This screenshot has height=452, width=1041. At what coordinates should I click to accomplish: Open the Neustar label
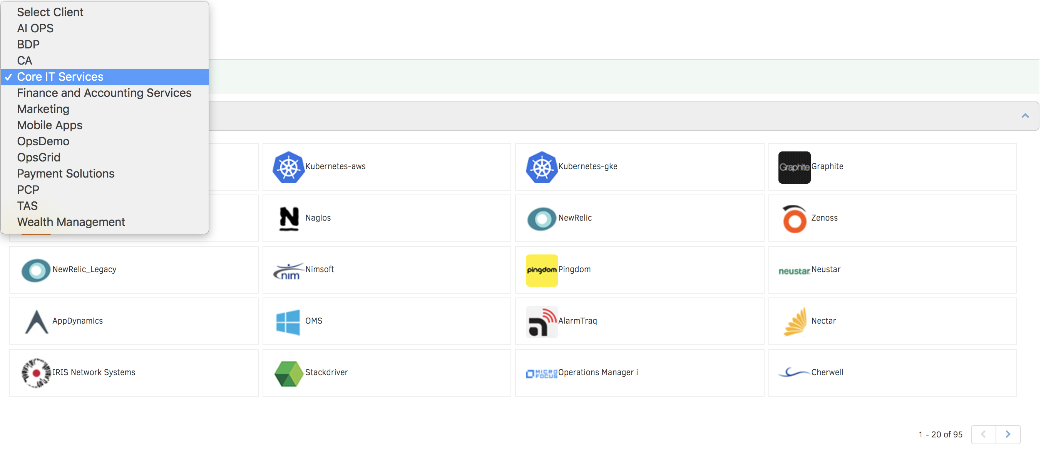826,269
